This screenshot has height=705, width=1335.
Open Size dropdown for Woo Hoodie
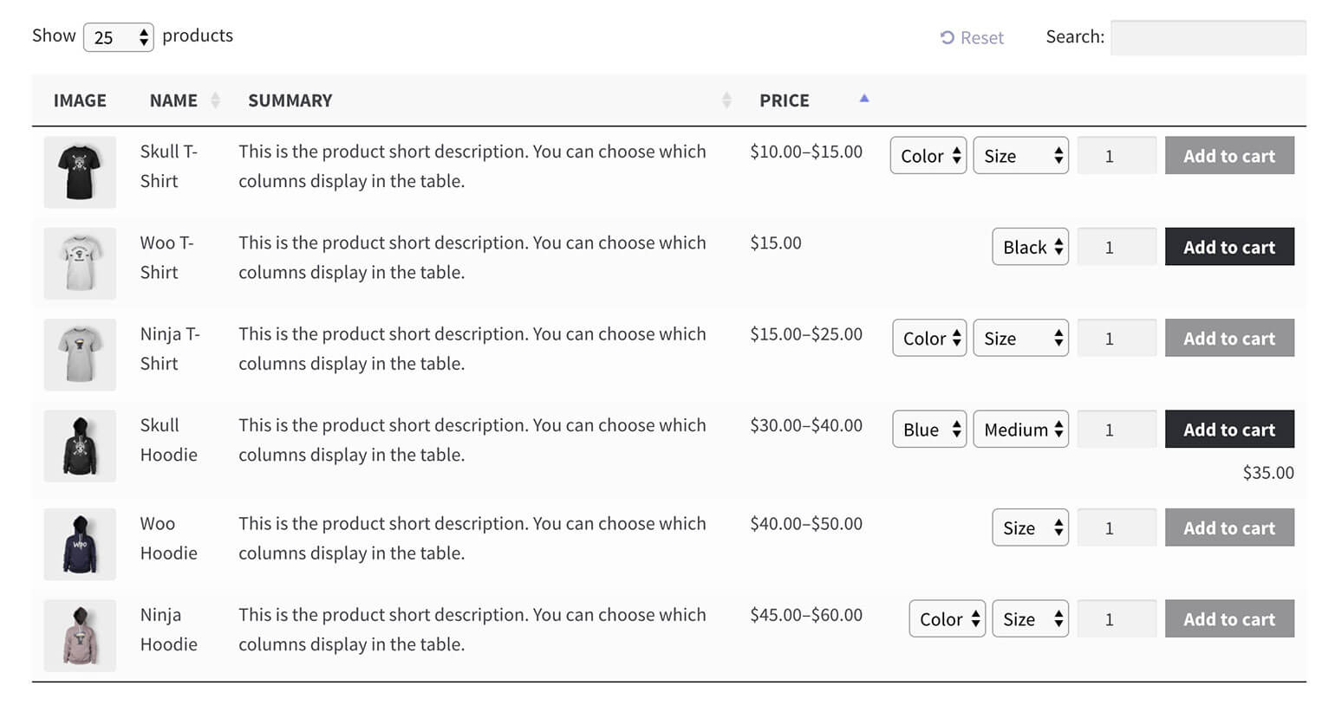tap(1030, 527)
